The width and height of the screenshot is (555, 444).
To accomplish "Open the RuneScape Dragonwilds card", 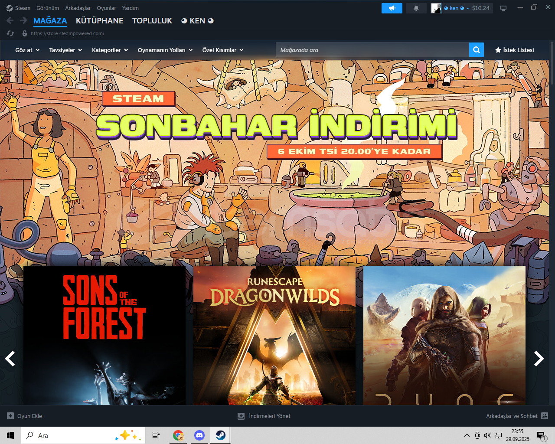I will [274, 335].
